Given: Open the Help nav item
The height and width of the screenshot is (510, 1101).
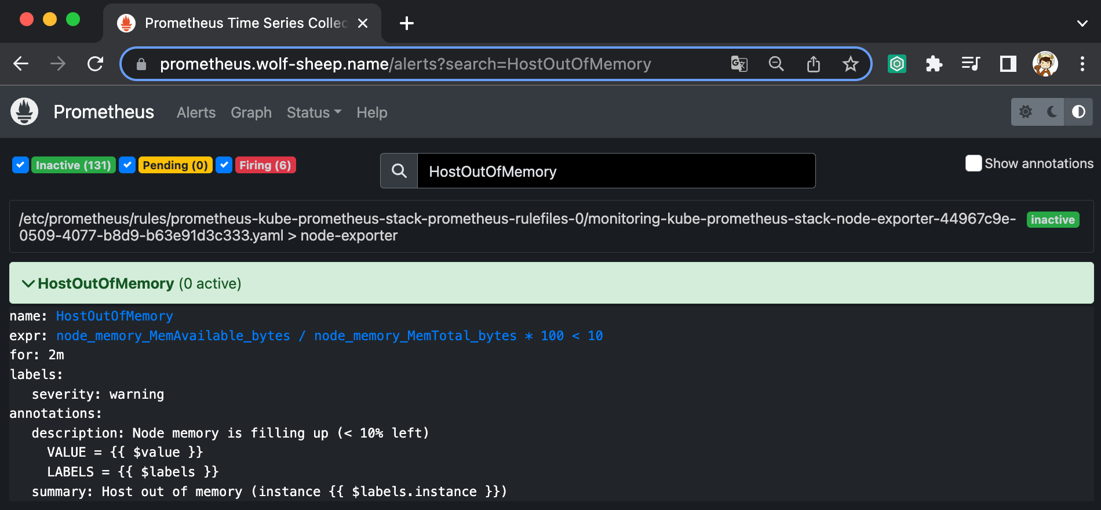Looking at the screenshot, I should (x=372, y=112).
